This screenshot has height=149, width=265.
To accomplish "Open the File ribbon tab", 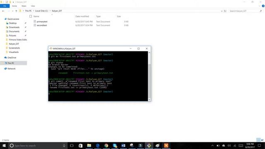I will [5, 6].
